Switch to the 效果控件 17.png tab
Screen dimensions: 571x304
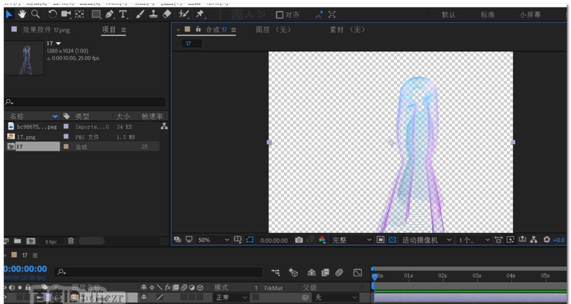(x=46, y=30)
